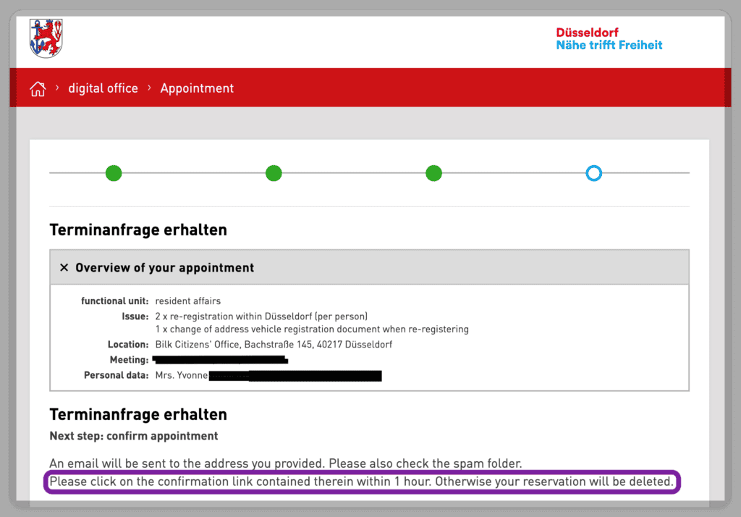Click the home icon in the breadcrumb
This screenshot has height=517, width=741.
(x=37, y=88)
